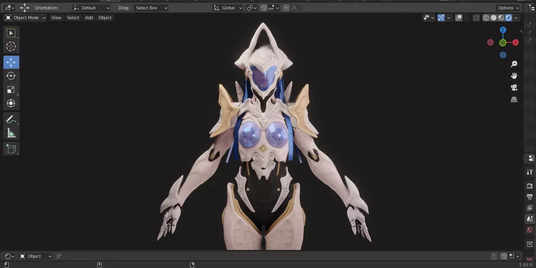This screenshot has height=268, width=536.
Task: Select the Select Box tool
Action: coord(11,33)
